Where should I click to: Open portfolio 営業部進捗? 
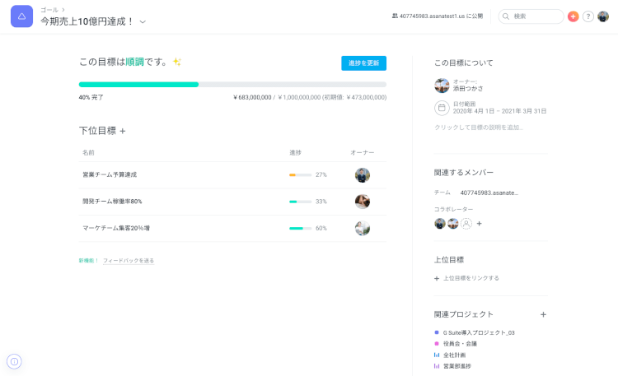[457, 366]
